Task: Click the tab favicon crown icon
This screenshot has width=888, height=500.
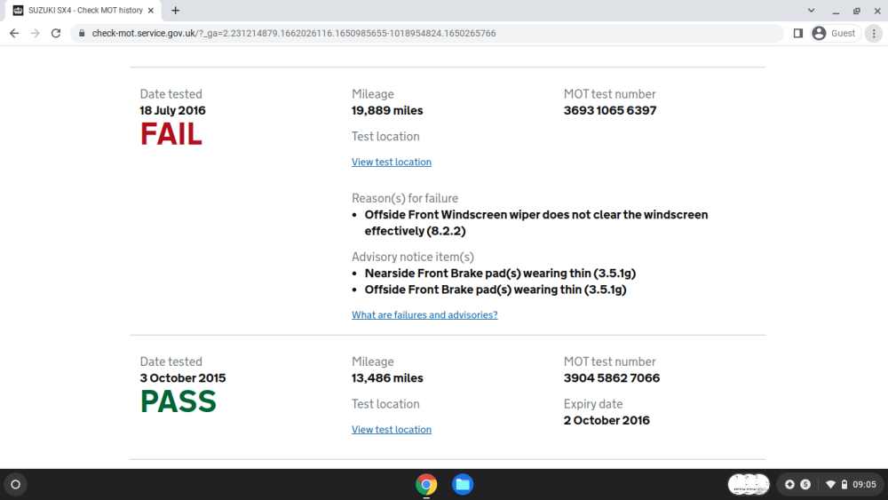Action: pos(18,10)
